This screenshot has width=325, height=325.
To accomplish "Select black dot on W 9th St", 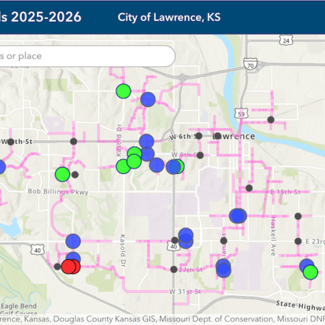I will pos(200,155).
